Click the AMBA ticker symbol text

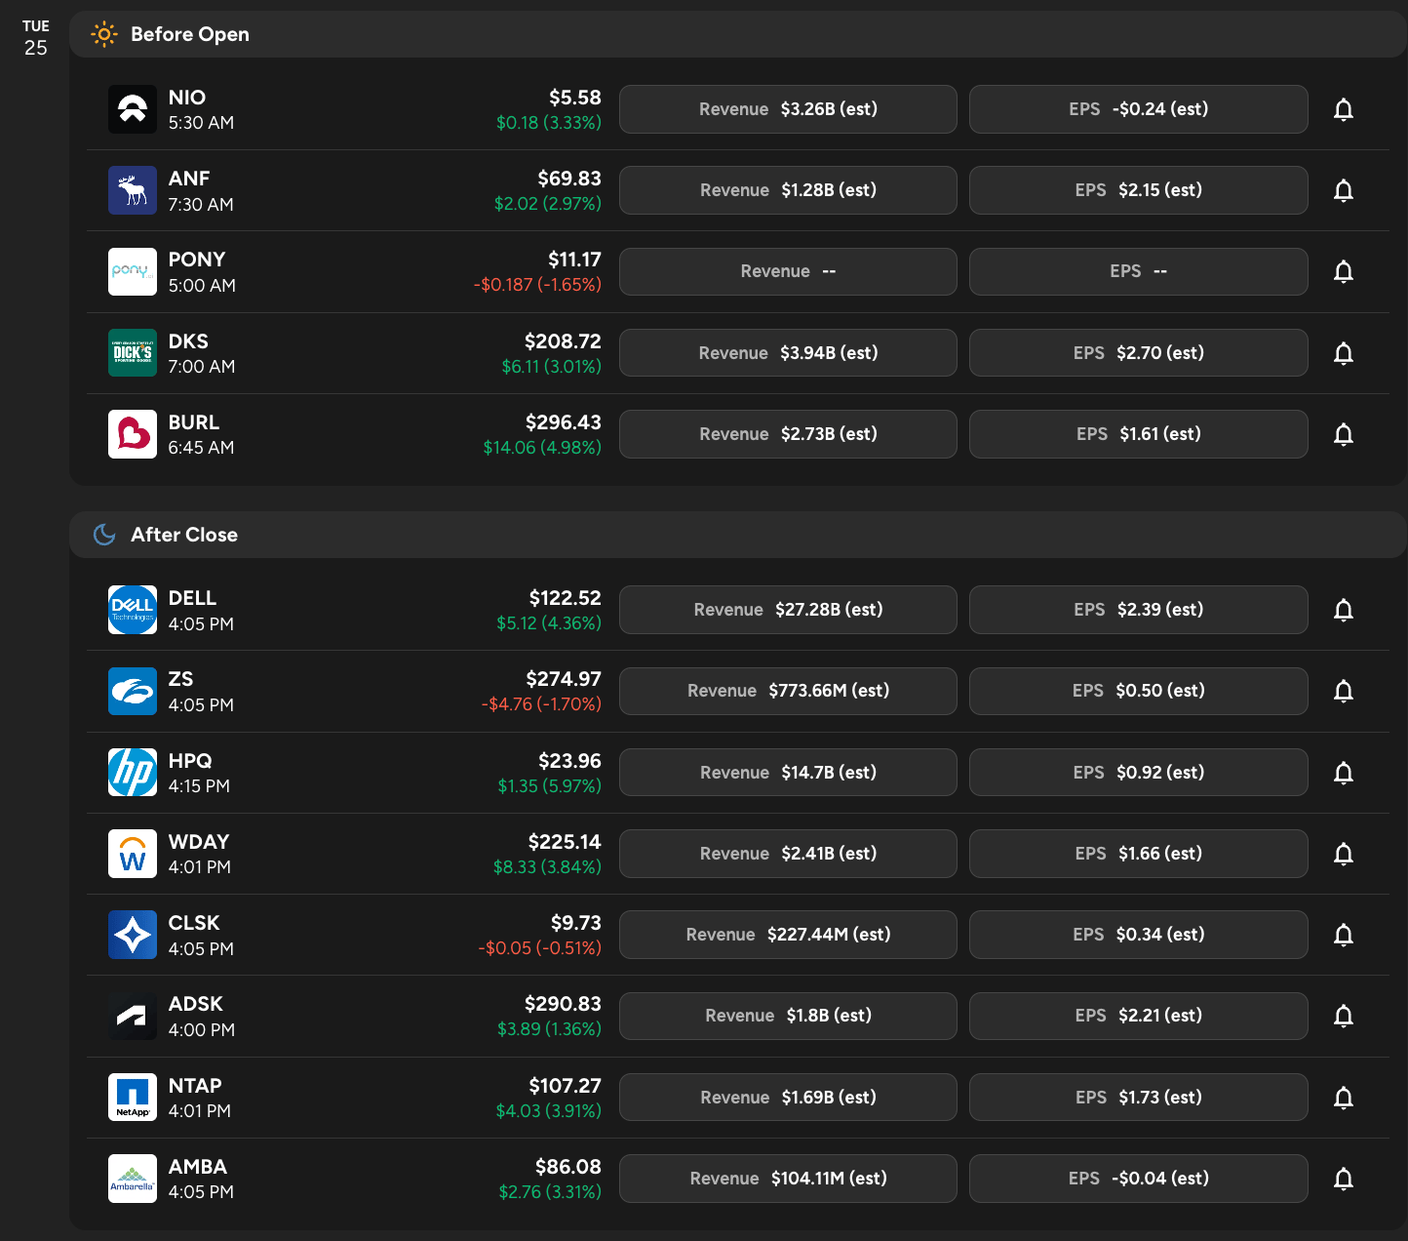(x=198, y=1167)
